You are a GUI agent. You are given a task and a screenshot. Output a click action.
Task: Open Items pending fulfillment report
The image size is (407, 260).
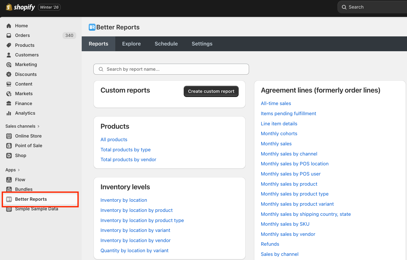[x=288, y=114]
